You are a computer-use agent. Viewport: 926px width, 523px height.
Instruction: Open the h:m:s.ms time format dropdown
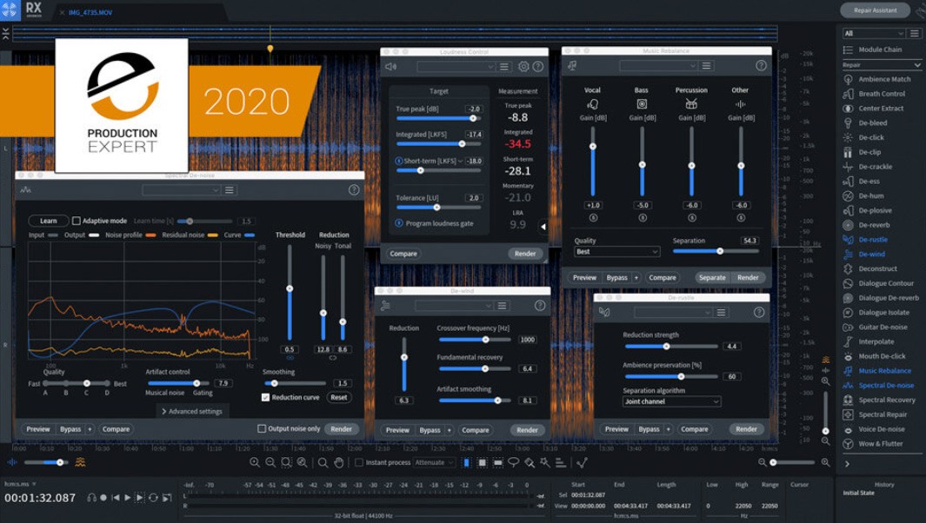click(x=21, y=484)
